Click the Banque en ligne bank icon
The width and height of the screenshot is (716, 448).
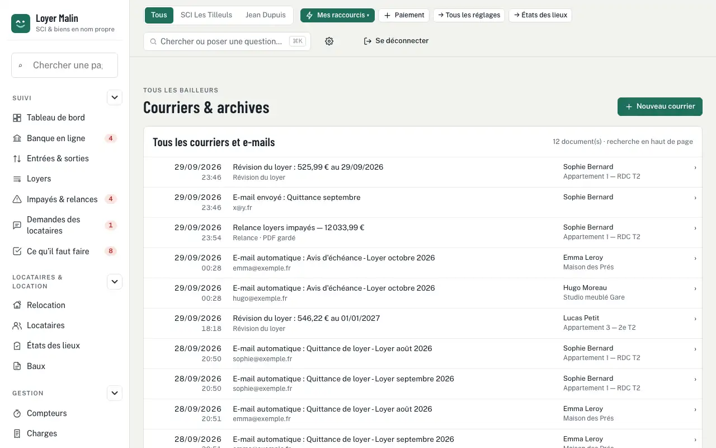tap(17, 138)
